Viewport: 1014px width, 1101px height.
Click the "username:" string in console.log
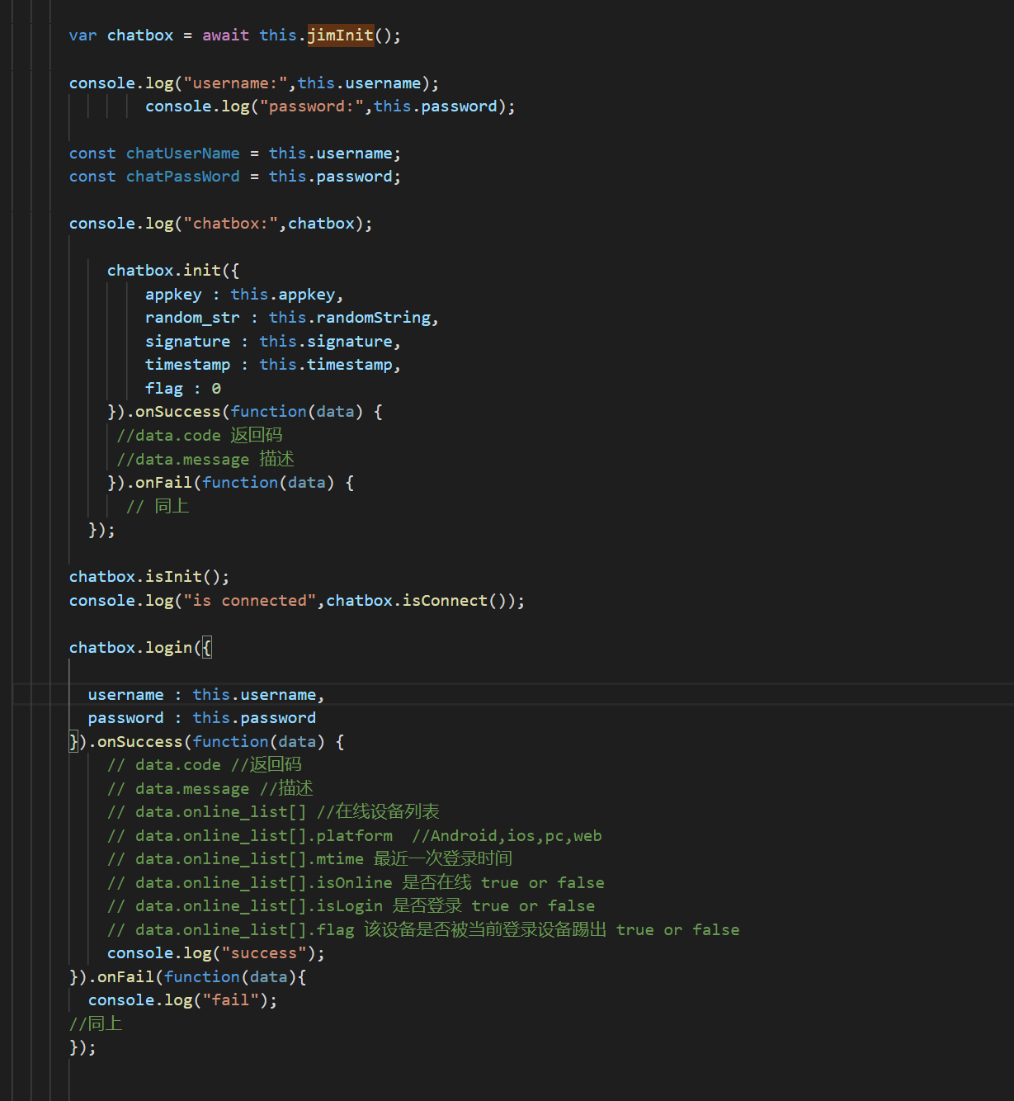pos(235,83)
